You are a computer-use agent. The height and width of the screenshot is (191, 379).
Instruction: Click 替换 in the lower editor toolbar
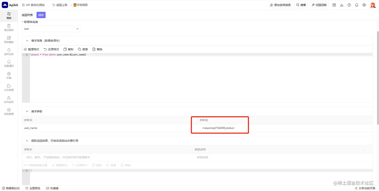[x=126, y=165]
